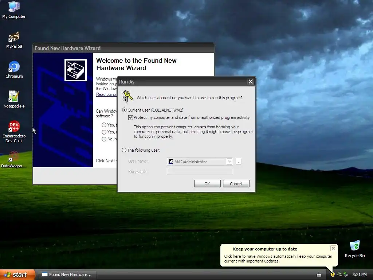Click the browse (...) button beside User name
The height and width of the screenshot is (280, 373).
point(239,162)
